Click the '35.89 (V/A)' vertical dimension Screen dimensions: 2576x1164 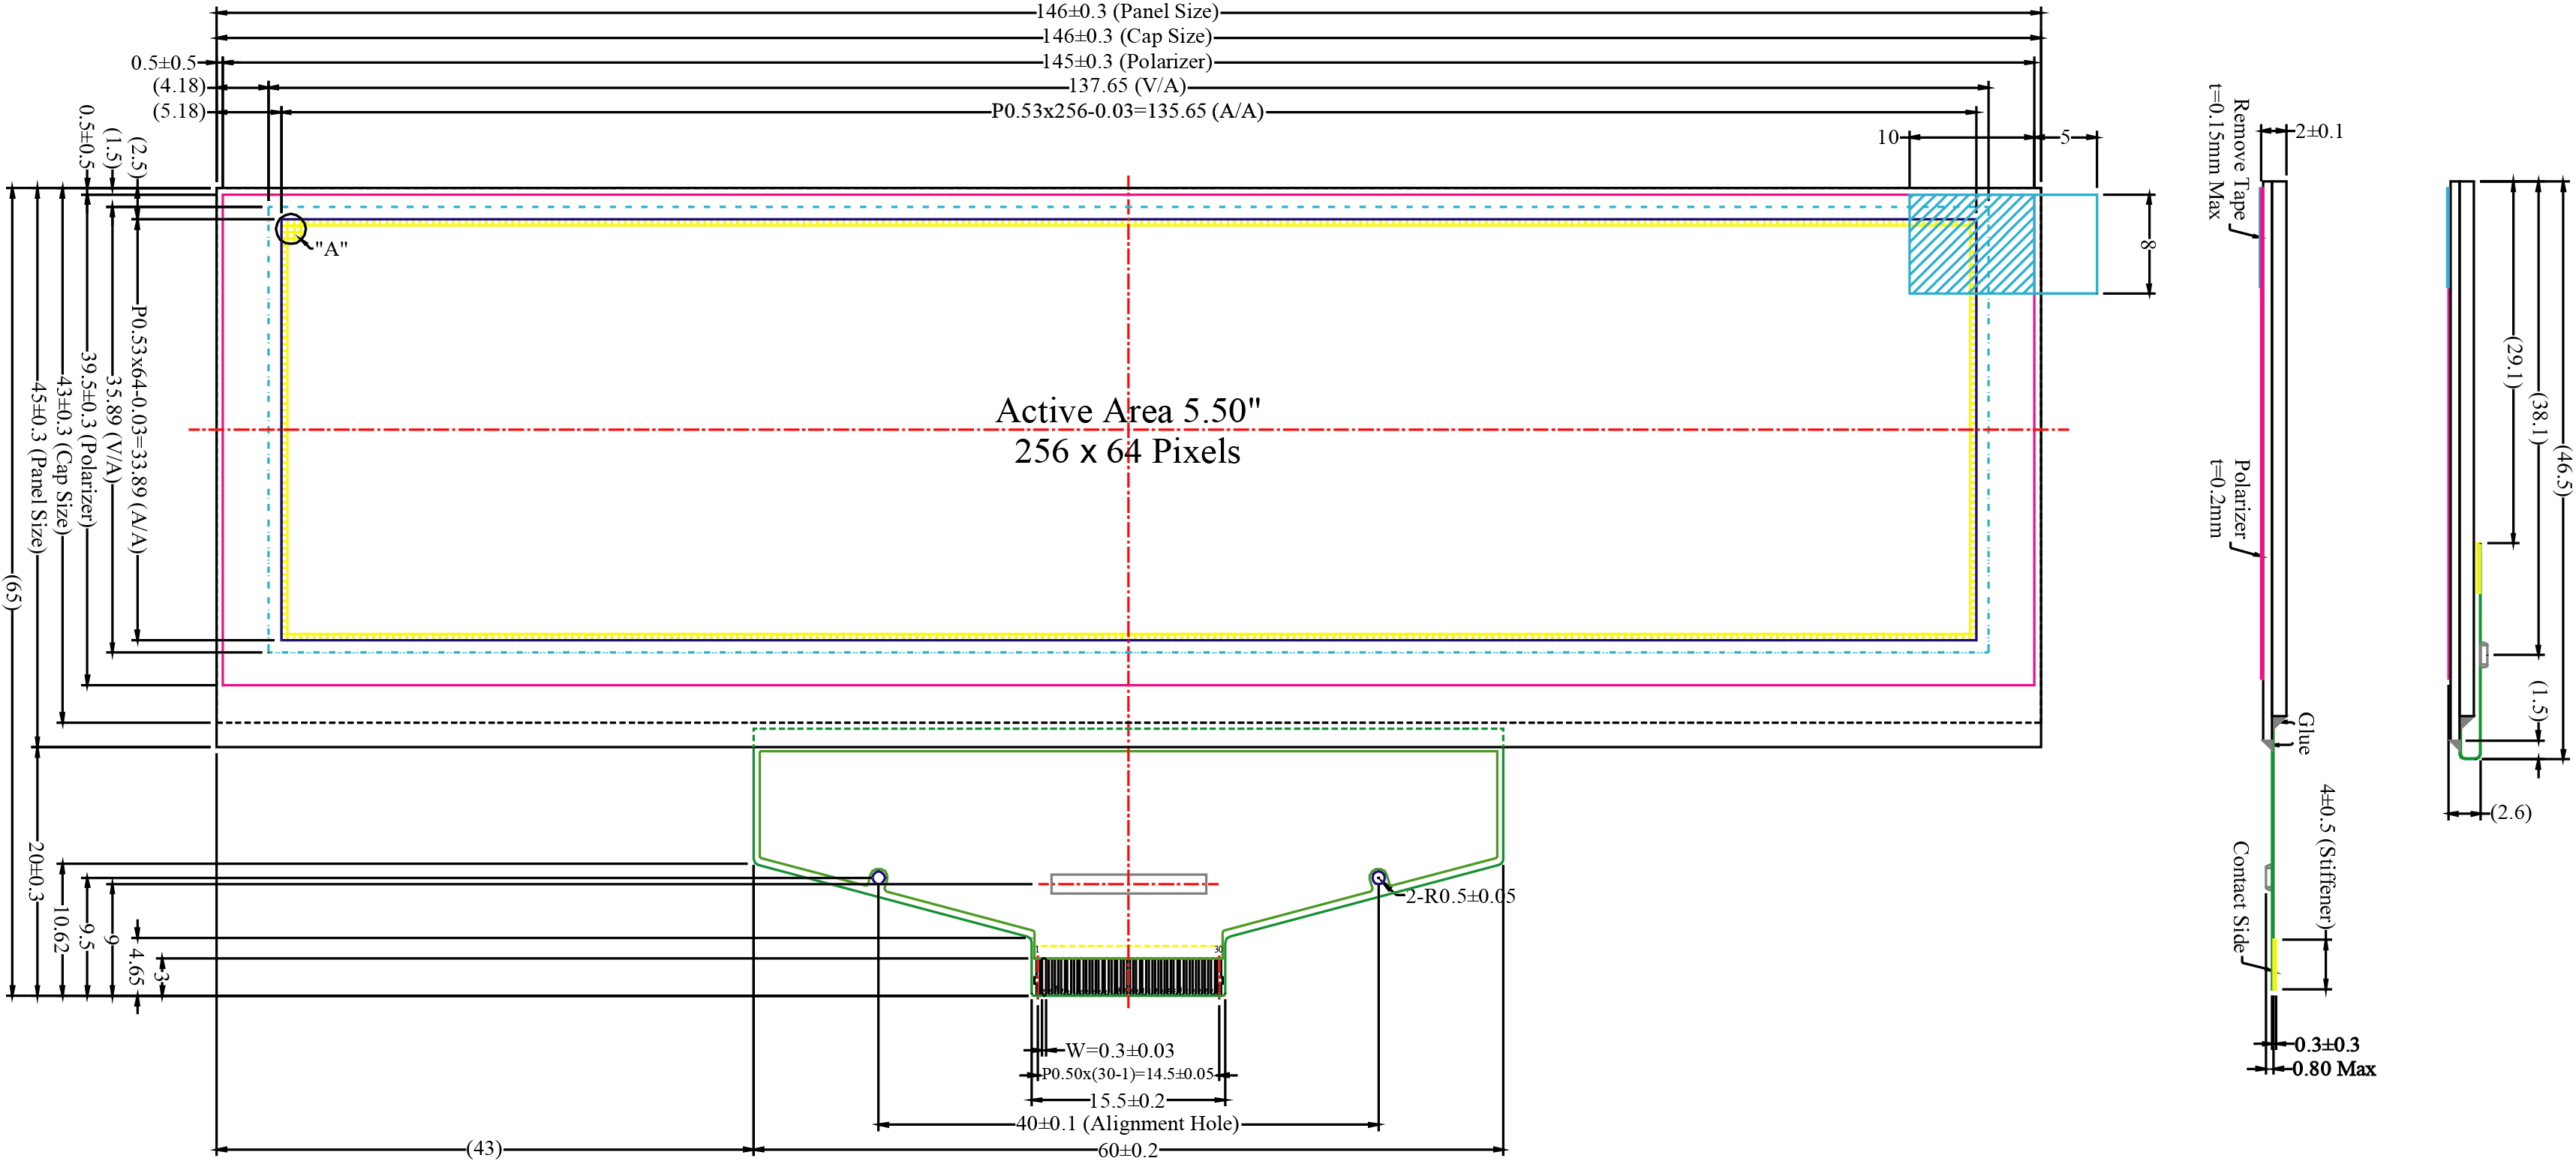coord(113,430)
